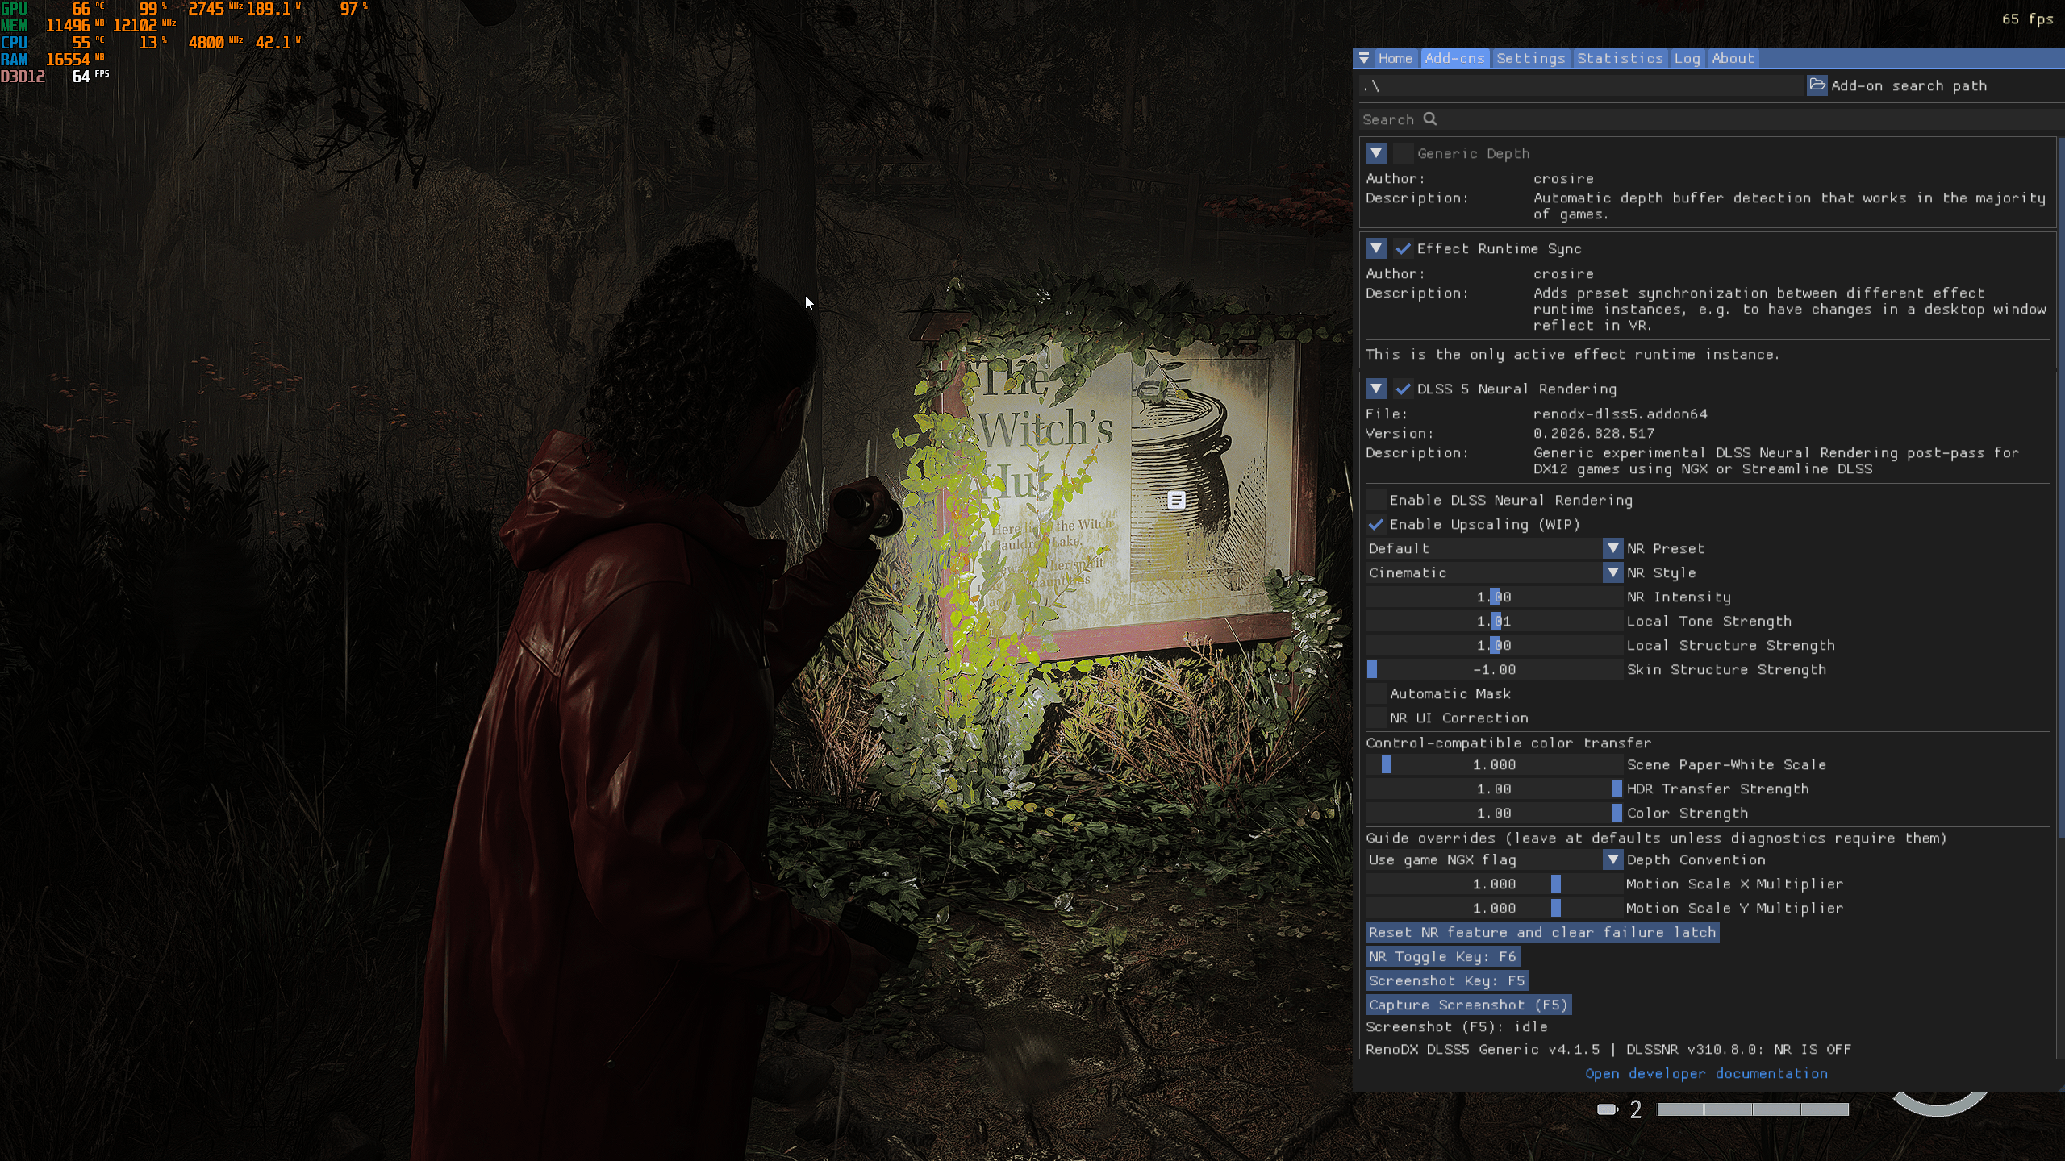
Task: Click the 'Control-compatible color transfer' heading
Action: point(1508,743)
